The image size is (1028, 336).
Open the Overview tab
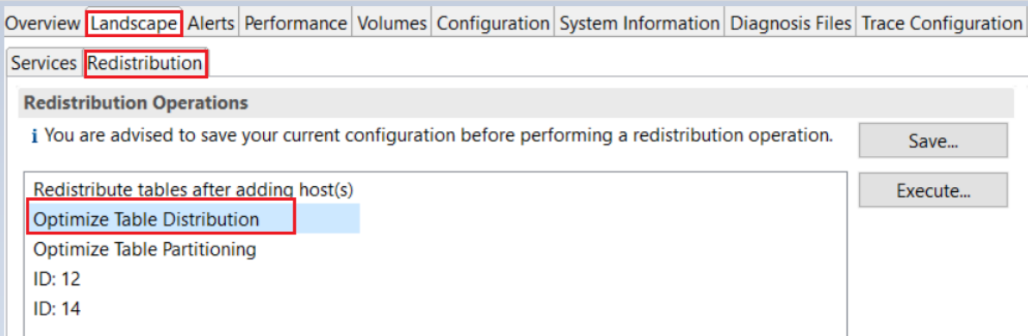(42, 23)
